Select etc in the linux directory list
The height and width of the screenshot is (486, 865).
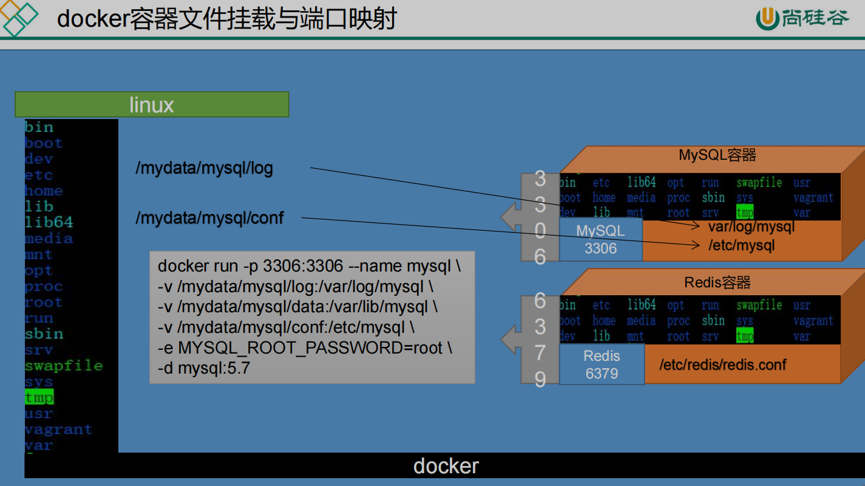(39, 175)
